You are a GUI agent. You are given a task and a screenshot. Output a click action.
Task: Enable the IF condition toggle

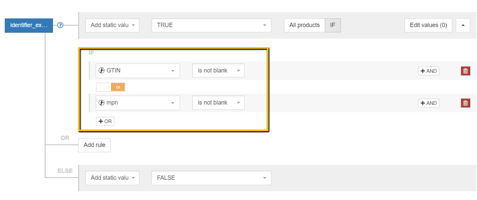tap(332, 25)
